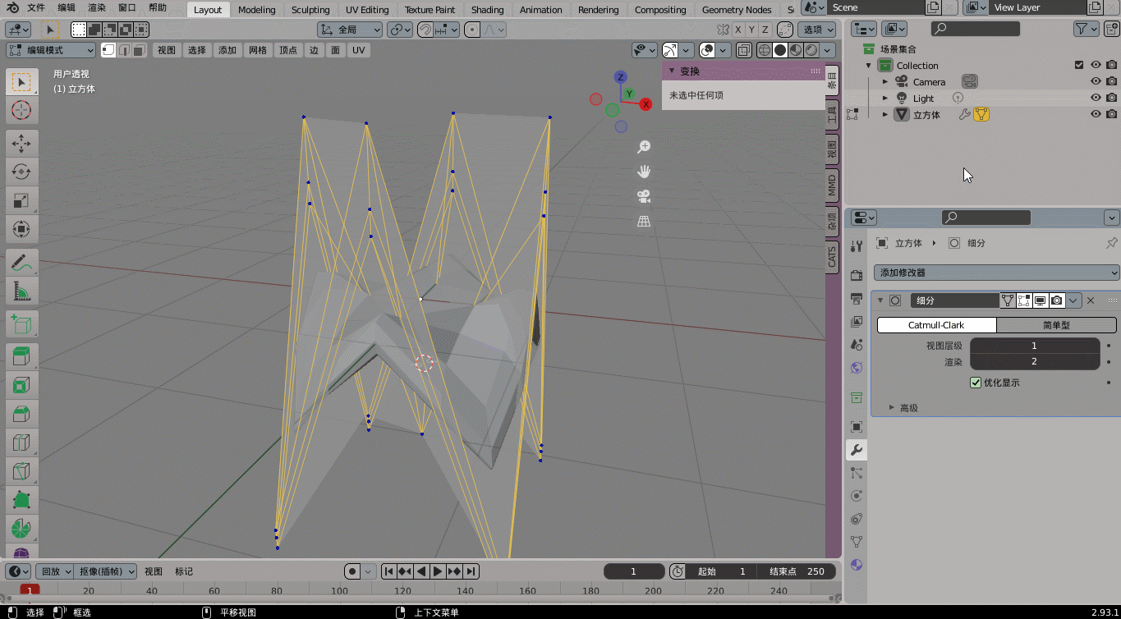
Task: Select the Measure tool
Action: [21, 291]
